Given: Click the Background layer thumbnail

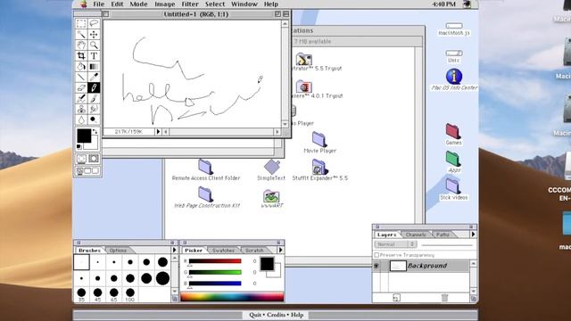Looking at the screenshot, I should pyautogui.click(x=398, y=266).
